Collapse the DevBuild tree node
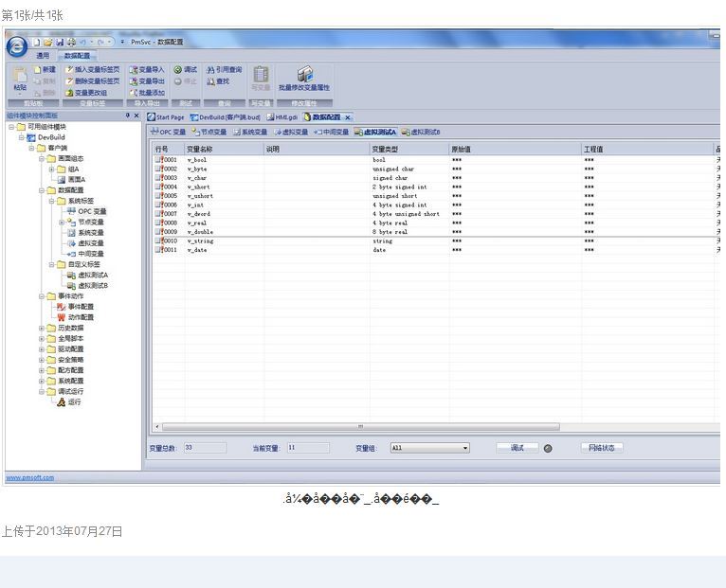The image size is (726, 588). (x=21, y=137)
